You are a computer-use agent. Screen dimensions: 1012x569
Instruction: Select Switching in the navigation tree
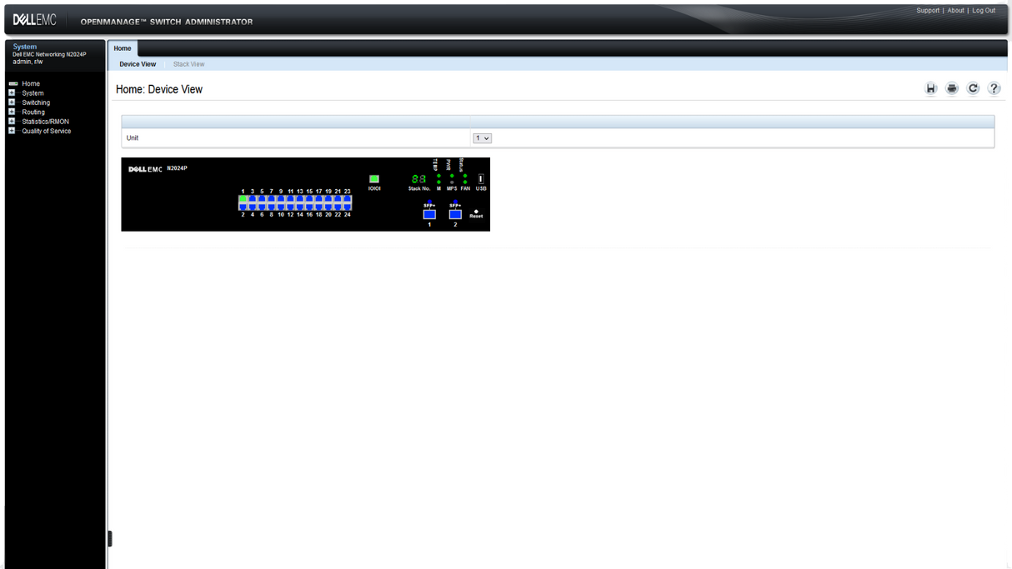pos(36,102)
